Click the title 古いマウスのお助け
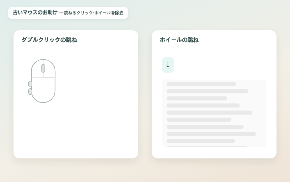Screen dimensions: 290x182 tap(35, 12)
